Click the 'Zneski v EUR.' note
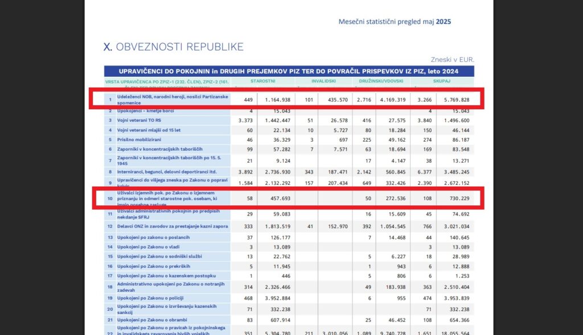 click(x=453, y=59)
